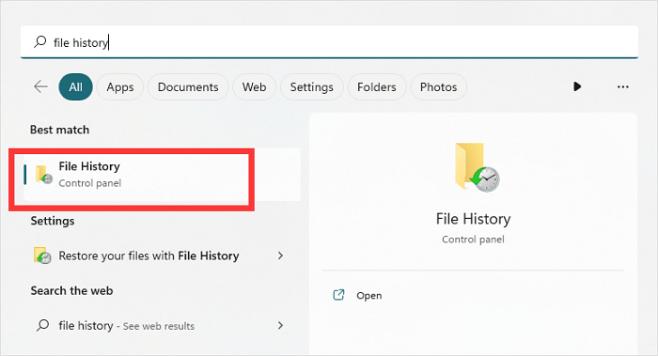Open the three-dot options menu
This screenshot has height=356, width=658.
(x=622, y=86)
